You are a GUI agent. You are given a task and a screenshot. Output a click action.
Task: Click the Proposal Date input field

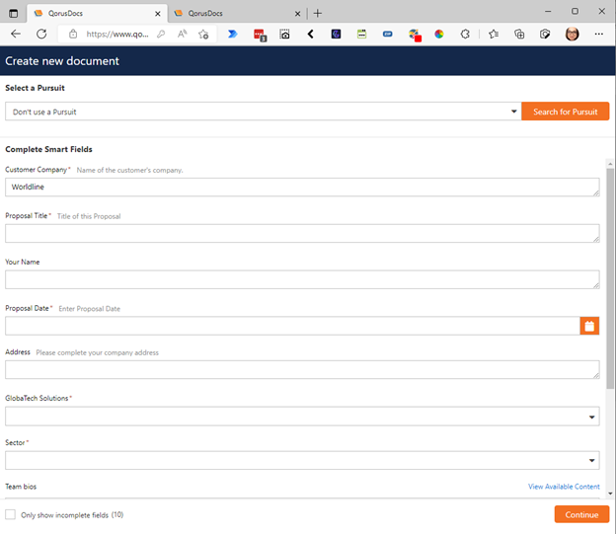[292, 326]
